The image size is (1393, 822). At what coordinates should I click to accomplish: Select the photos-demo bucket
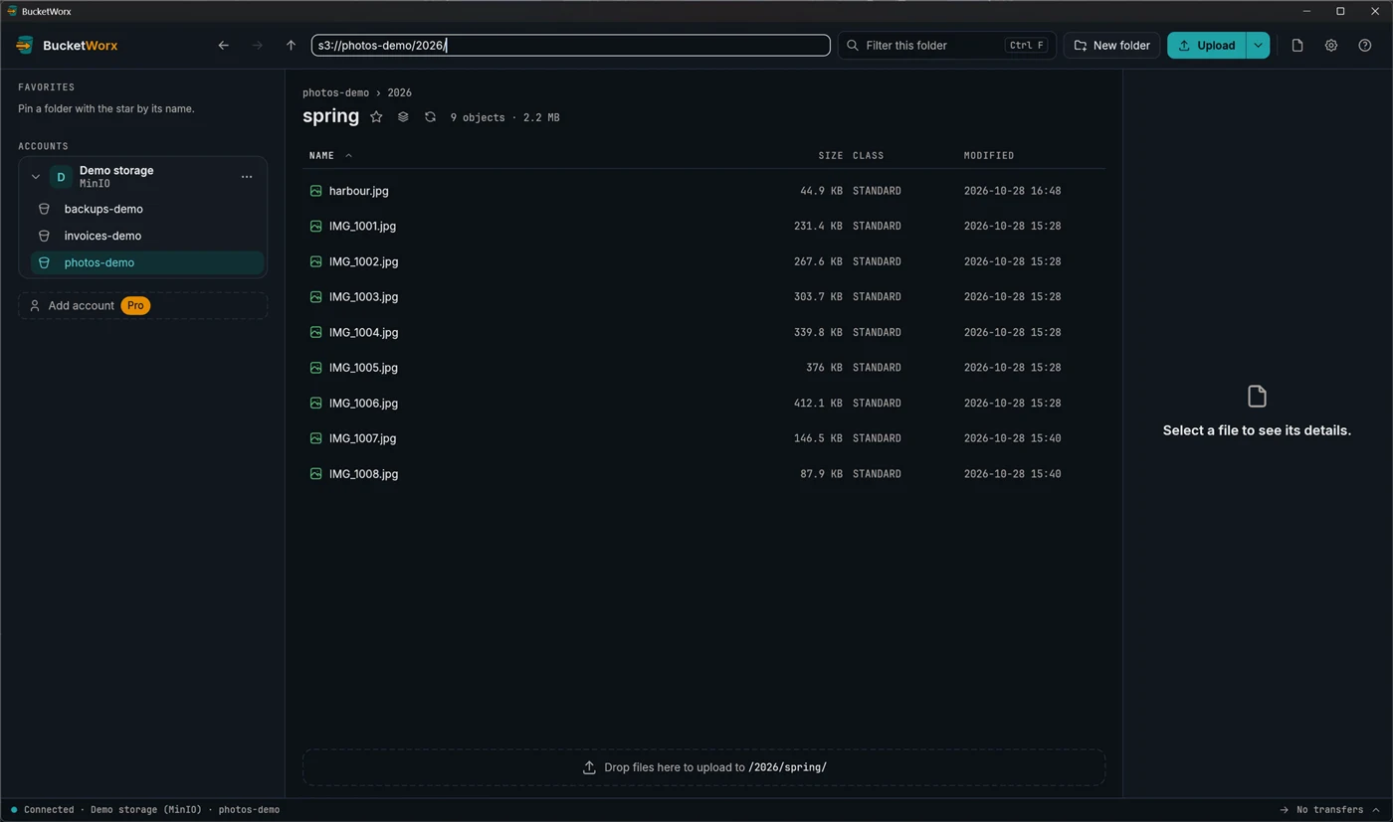(147, 262)
